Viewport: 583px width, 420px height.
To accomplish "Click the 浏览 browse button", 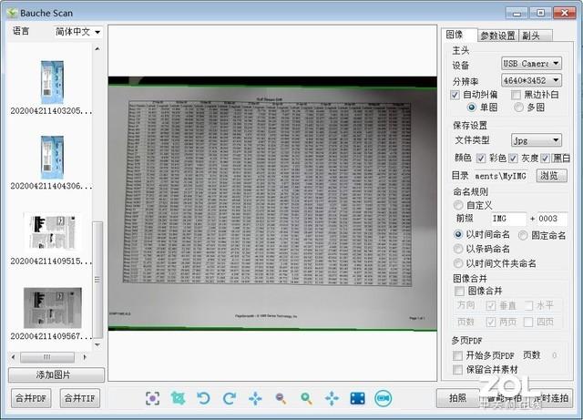I will click(x=551, y=176).
